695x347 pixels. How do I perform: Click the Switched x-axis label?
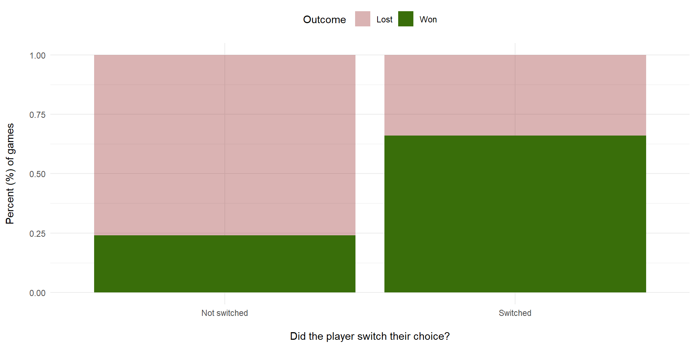515,313
